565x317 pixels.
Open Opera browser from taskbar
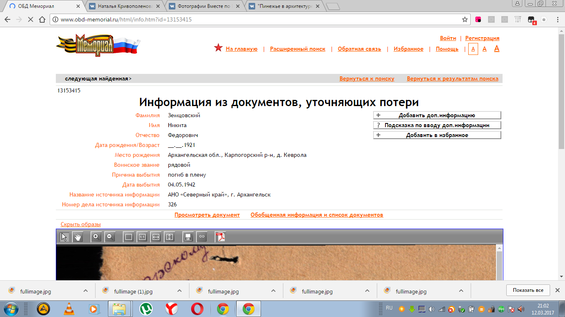click(197, 309)
